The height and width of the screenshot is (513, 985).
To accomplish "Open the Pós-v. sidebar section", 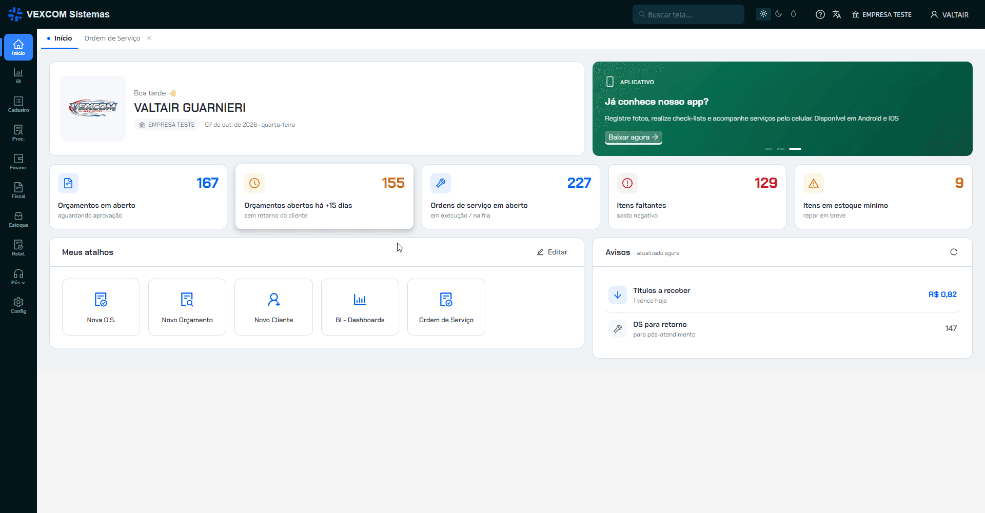I will click(x=18, y=277).
